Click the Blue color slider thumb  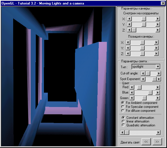click(x=150, y=93)
